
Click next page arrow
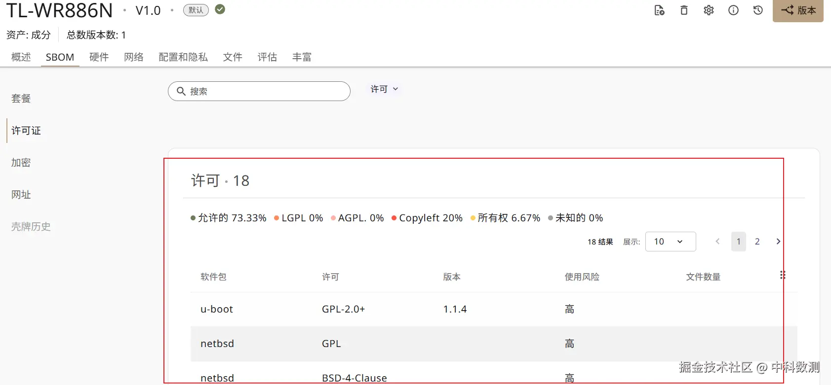pos(778,242)
